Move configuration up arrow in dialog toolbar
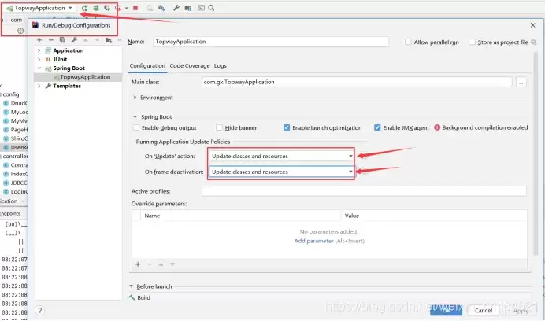The image size is (545, 321). coord(86,40)
